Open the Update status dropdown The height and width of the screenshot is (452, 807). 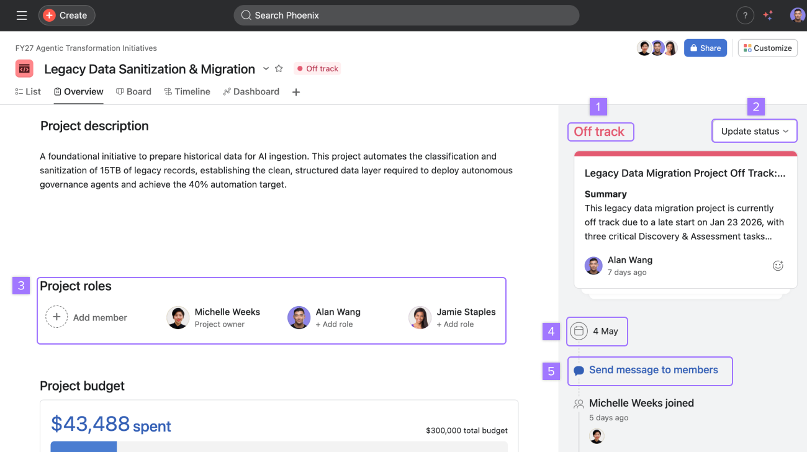click(754, 131)
